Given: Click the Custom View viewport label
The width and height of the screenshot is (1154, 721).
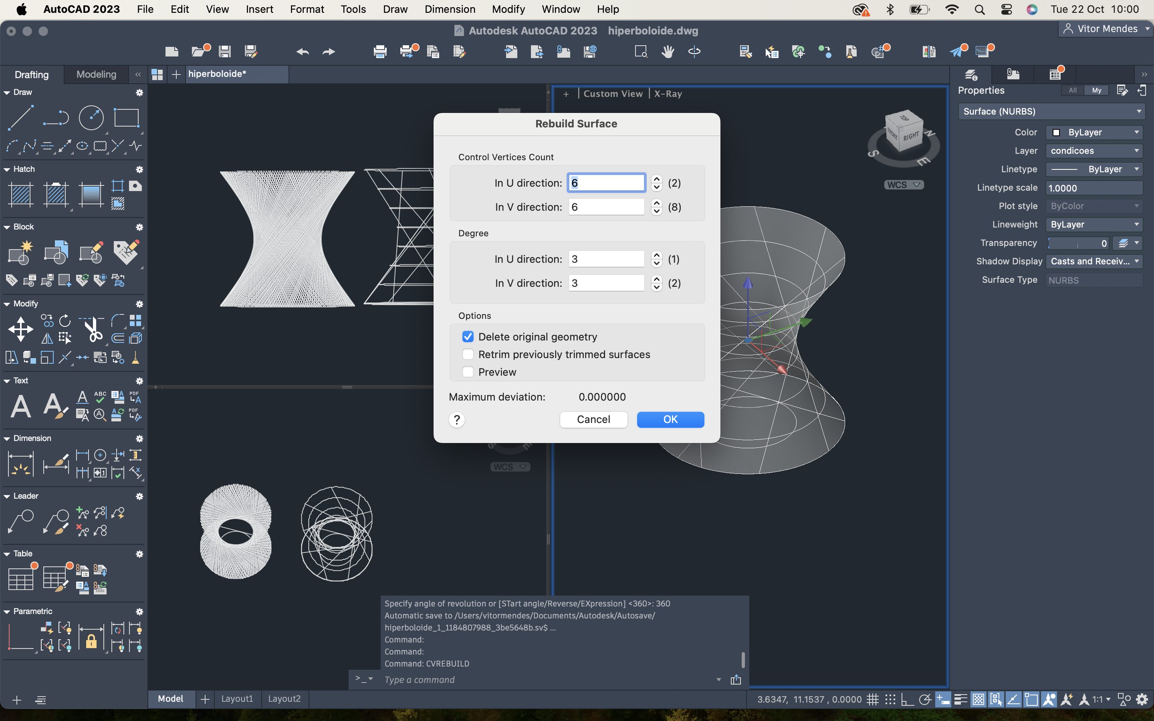Looking at the screenshot, I should (613, 93).
